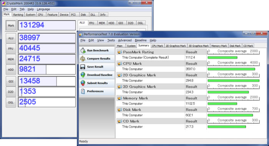
Task: Open the Baseline menu in PerformanceTest
Action: [x=141, y=40]
